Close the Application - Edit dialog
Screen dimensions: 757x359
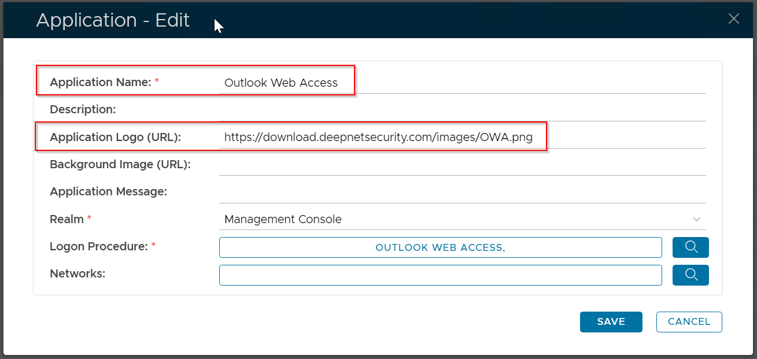coord(733,18)
